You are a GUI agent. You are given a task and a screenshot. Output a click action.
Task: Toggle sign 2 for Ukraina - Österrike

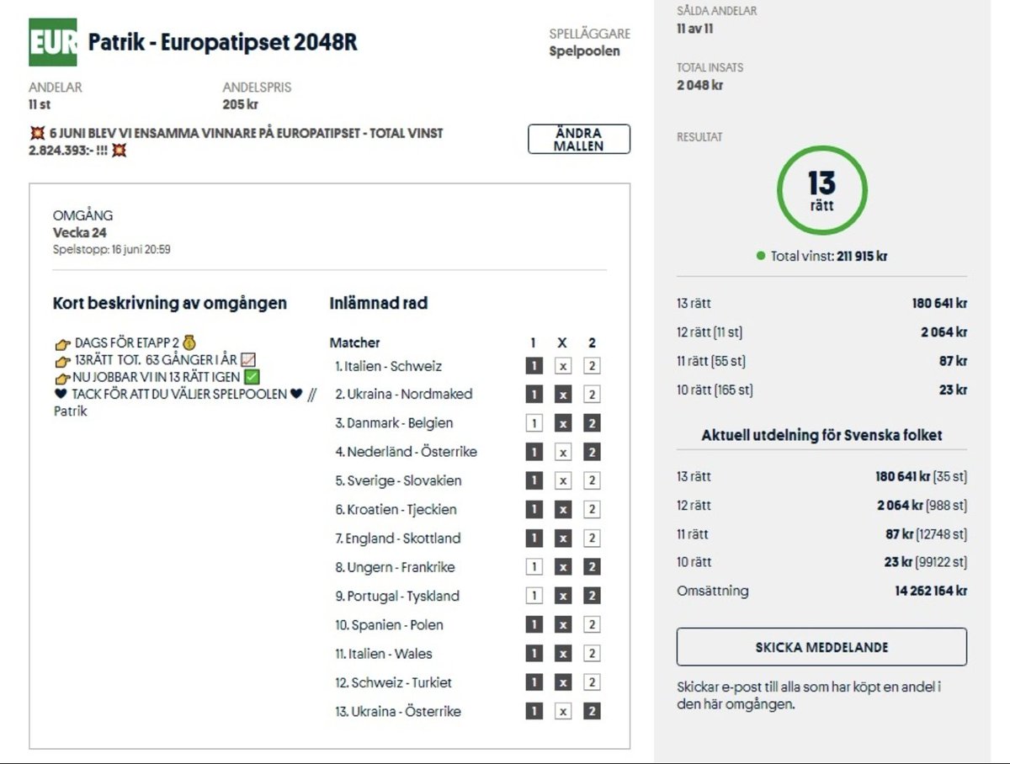tap(592, 711)
